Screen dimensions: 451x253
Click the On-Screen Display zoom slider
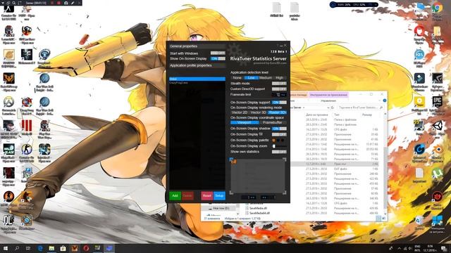click(279, 146)
